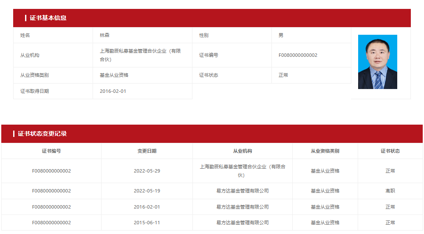Click the 从业资格类别 column header in change records
The width and height of the screenshot is (424, 234).
pyautogui.click(x=325, y=151)
